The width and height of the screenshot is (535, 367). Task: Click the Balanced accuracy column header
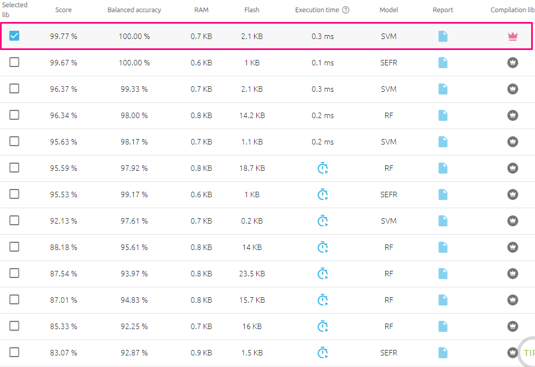(x=134, y=10)
